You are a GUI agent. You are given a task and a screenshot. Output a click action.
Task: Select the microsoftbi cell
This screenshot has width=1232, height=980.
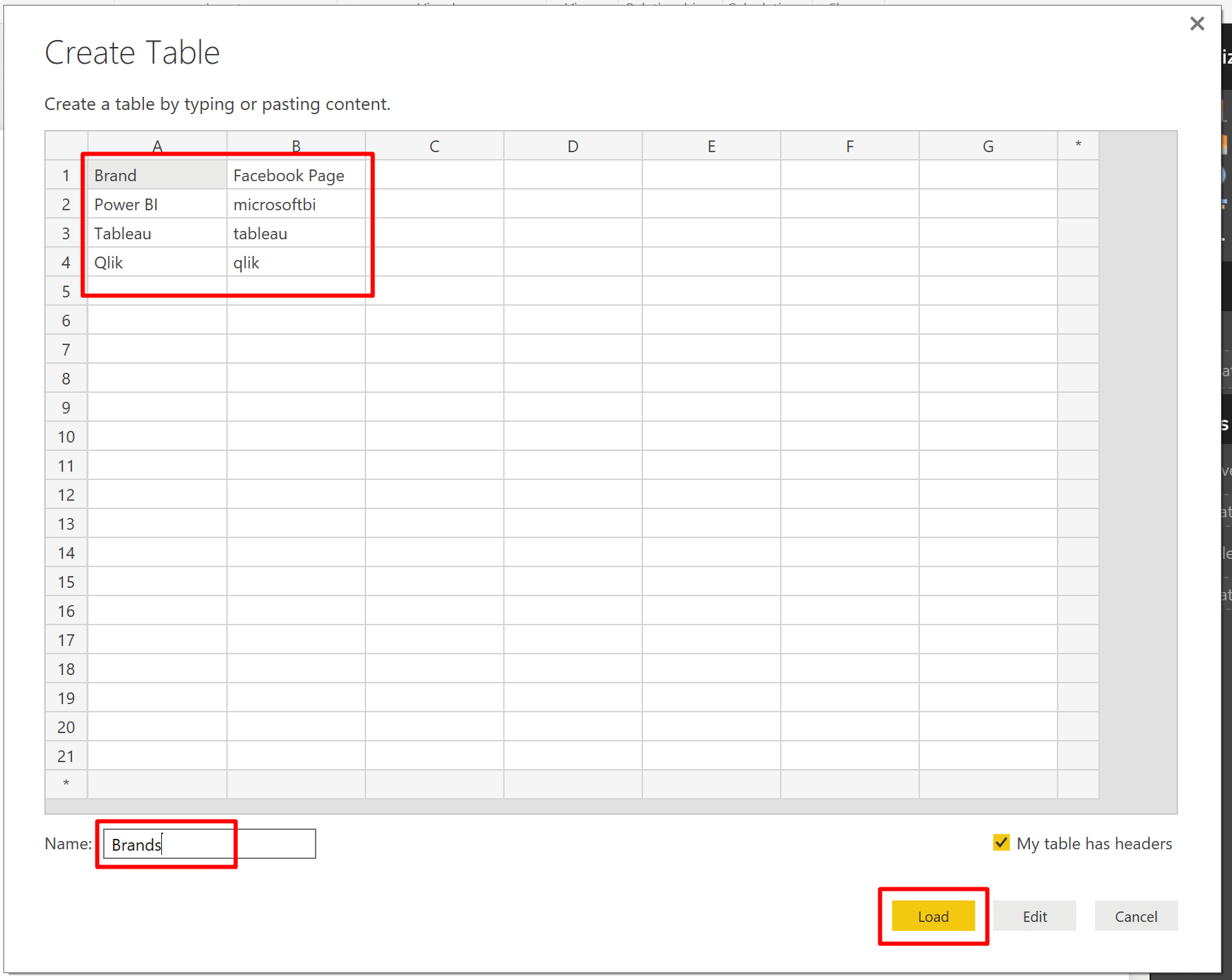[x=296, y=204]
